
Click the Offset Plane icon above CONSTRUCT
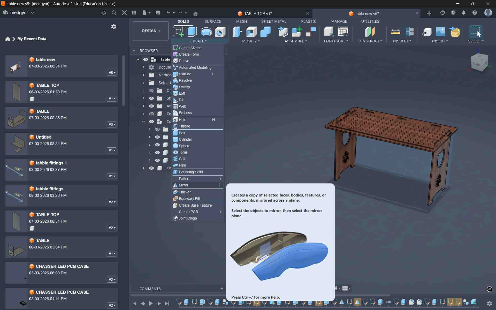tap(370, 32)
